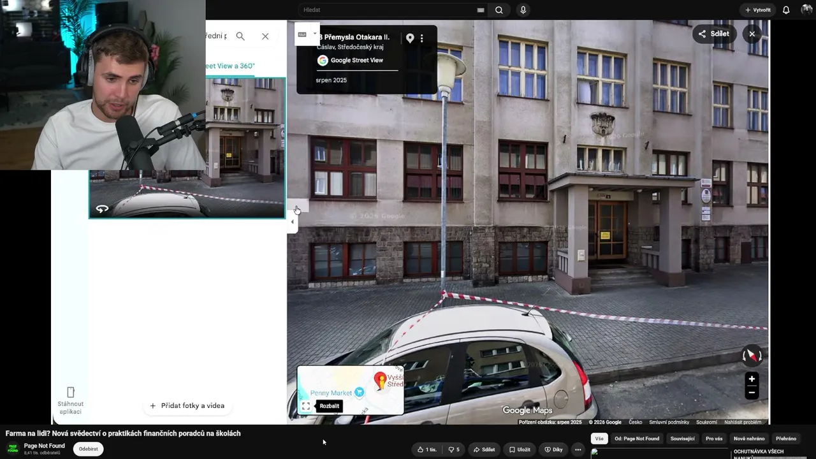
Task: Click Odebírat subscribe button
Action: coord(89,449)
